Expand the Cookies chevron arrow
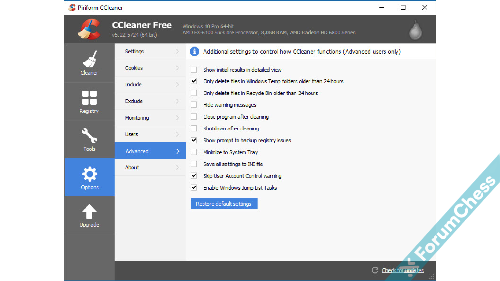Screen dimensions: 500x281 pos(177,68)
